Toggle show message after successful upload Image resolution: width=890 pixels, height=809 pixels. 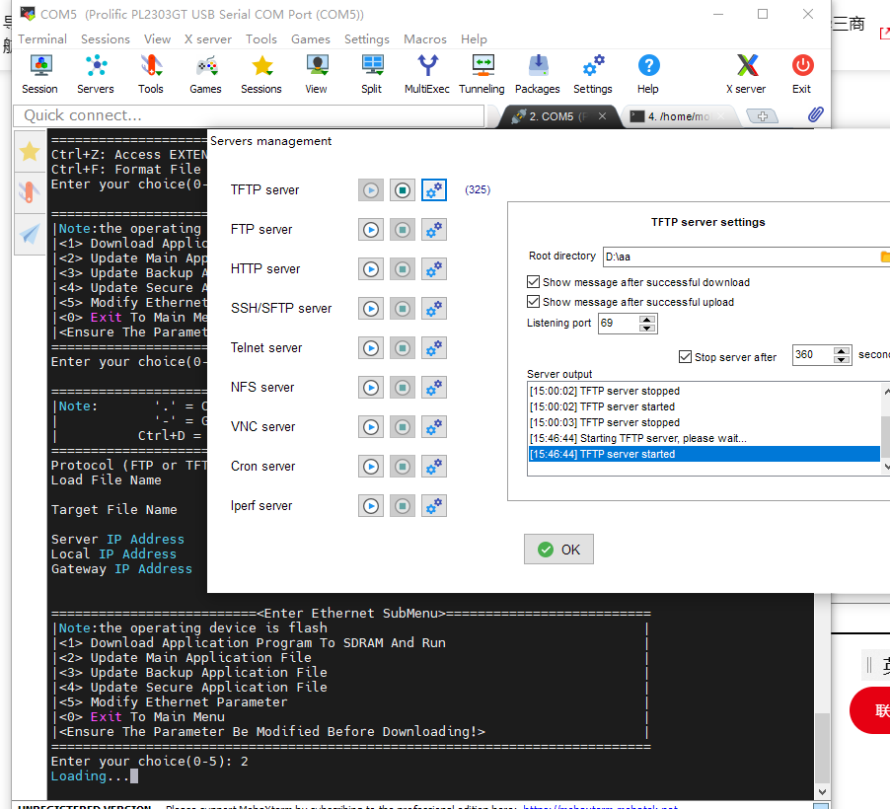(x=534, y=302)
